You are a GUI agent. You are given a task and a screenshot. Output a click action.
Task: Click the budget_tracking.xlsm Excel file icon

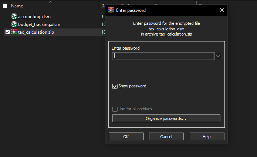click(x=14, y=24)
